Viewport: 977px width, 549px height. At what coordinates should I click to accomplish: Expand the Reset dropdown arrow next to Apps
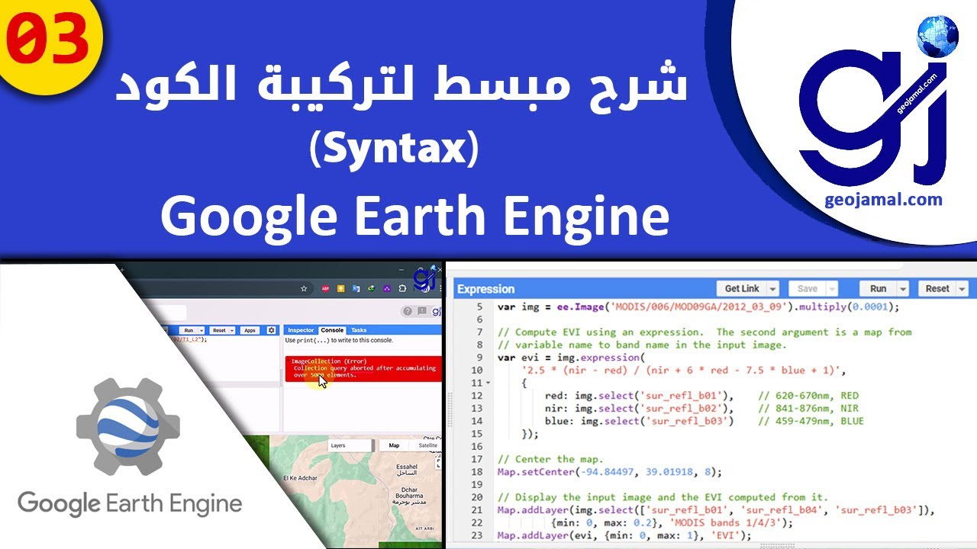[232, 330]
